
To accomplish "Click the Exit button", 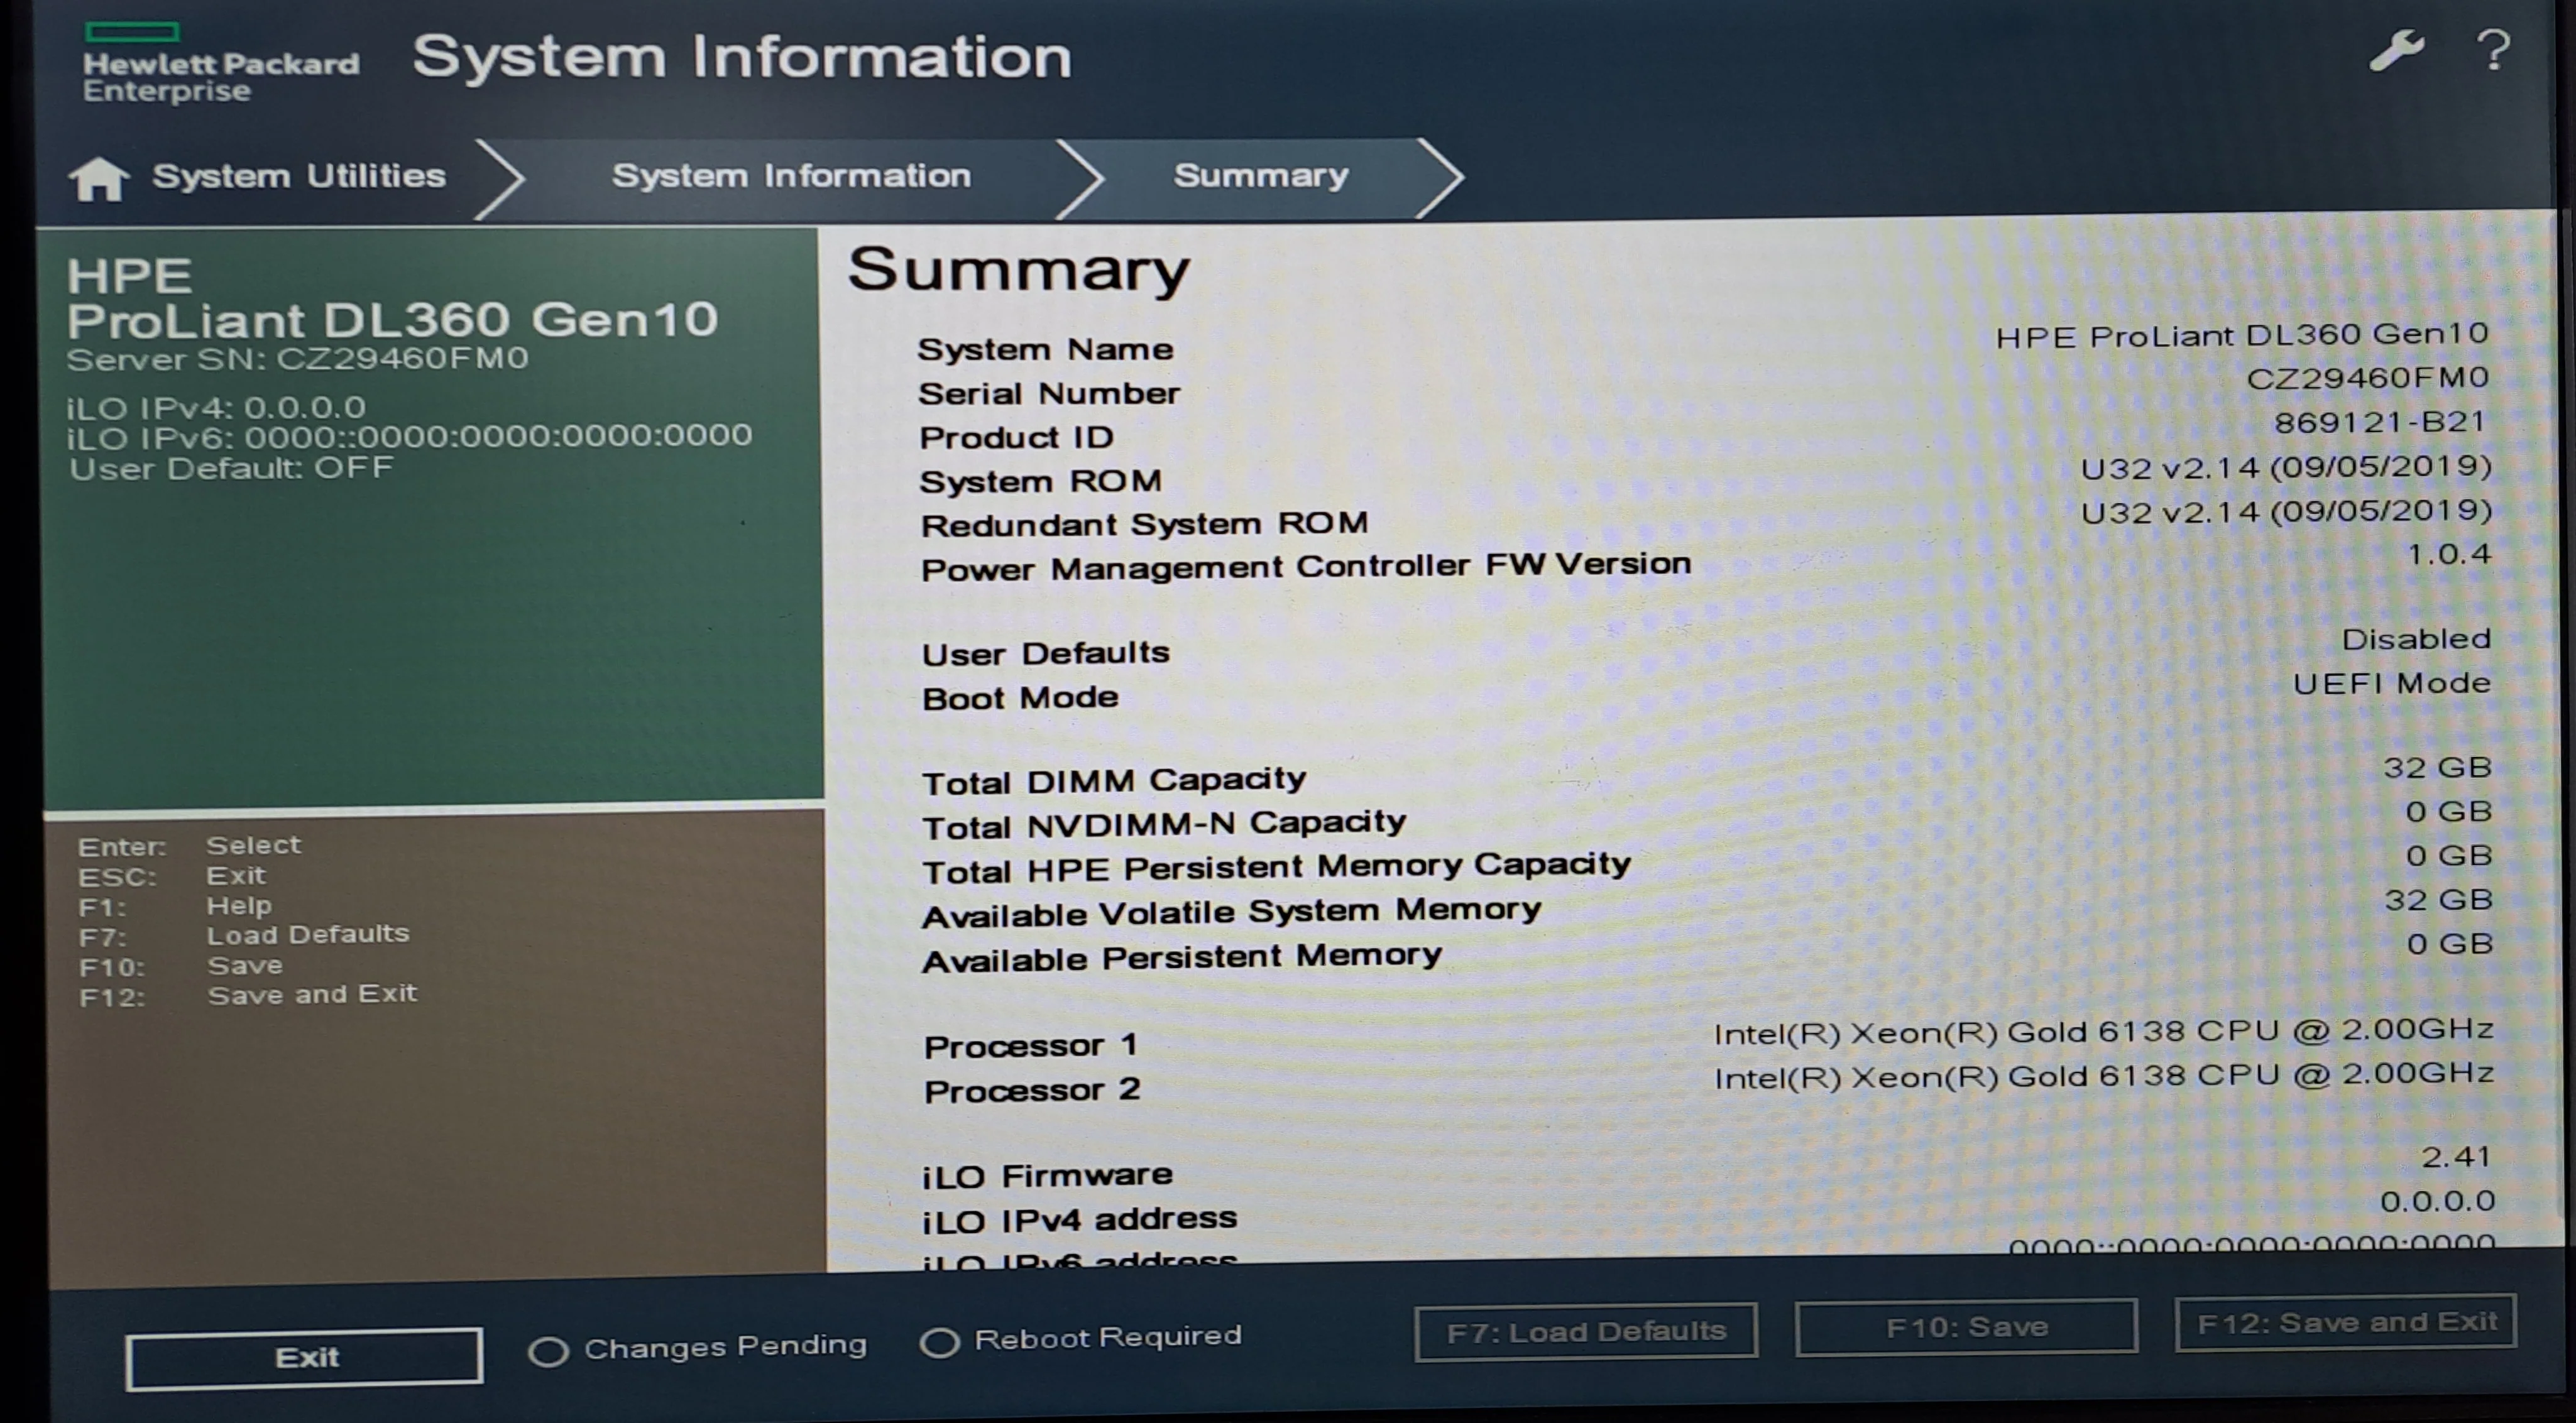I will (305, 1358).
